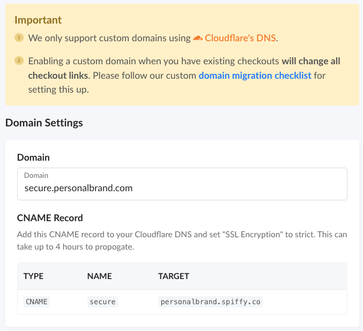
Task: Click the small Domain field label
Action: [36, 176]
